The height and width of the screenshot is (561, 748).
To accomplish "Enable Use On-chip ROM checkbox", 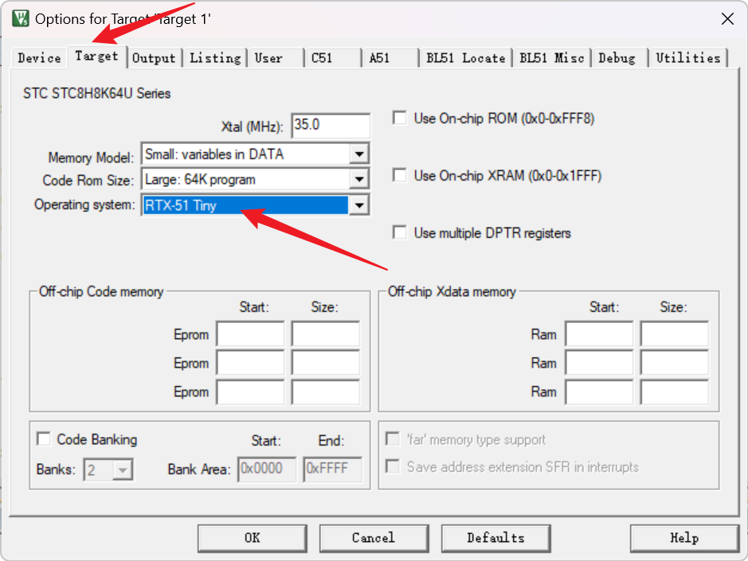I will (x=400, y=118).
